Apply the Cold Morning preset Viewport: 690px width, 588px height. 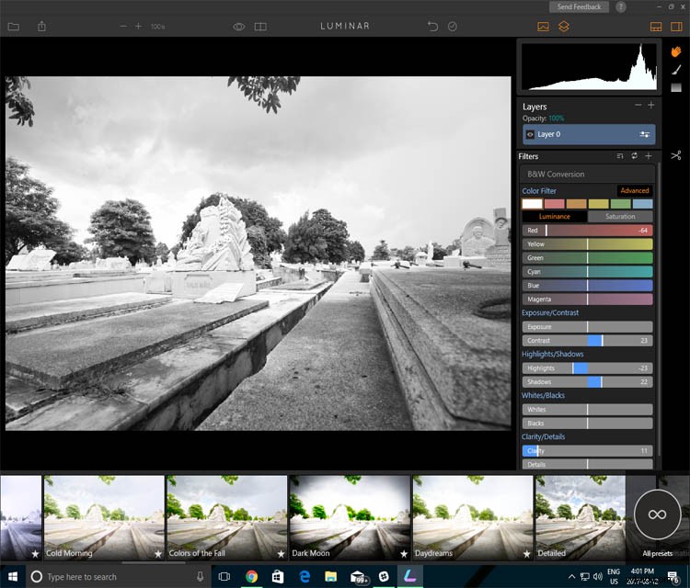click(104, 517)
